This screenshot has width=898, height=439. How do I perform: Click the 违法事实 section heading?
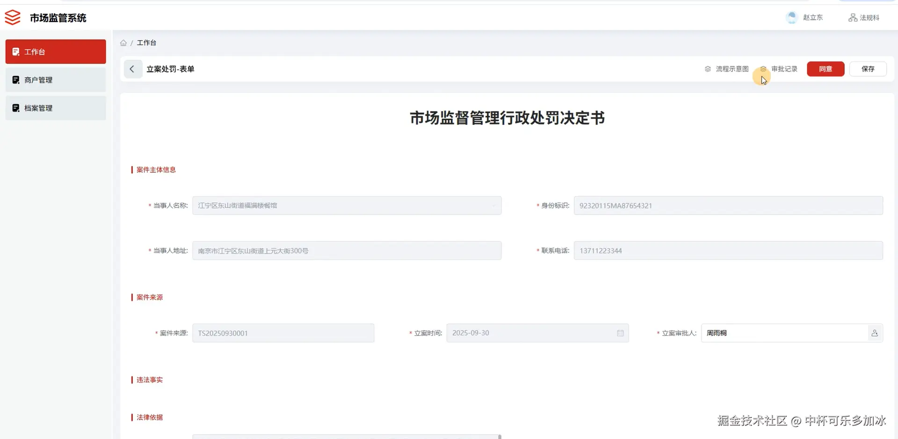(x=150, y=380)
